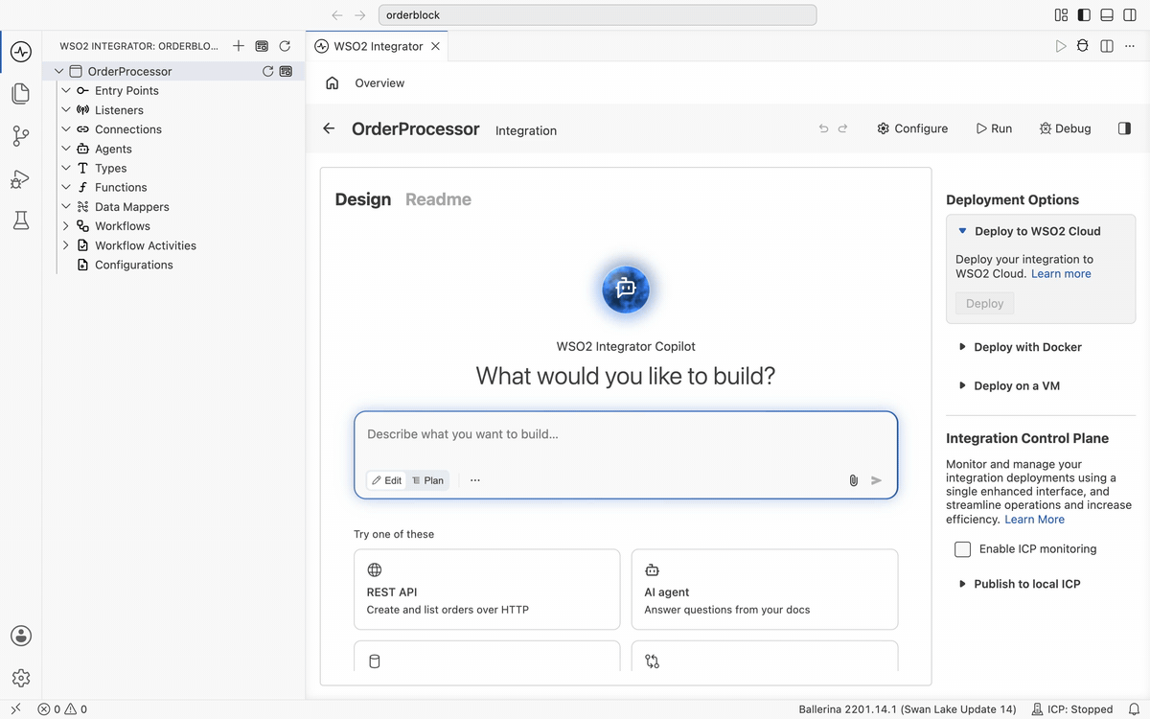The height and width of the screenshot is (719, 1150).
Task: Click the Configure button
Action: click(x=912, y=128)
